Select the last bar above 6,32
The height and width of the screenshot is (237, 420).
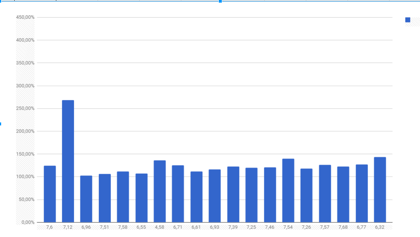380,190
